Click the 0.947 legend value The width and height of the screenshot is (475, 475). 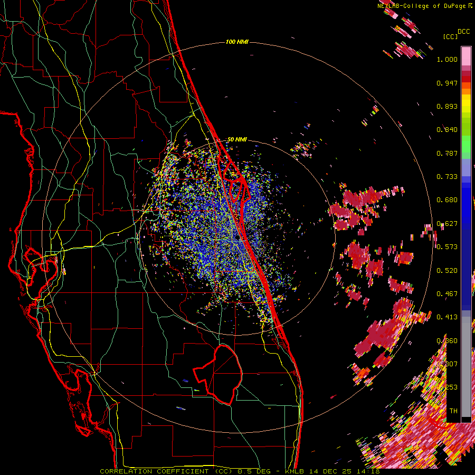click(447, 83)
